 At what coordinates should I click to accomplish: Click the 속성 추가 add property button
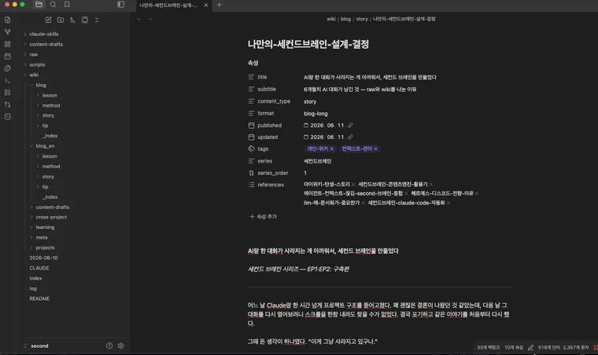263,217
